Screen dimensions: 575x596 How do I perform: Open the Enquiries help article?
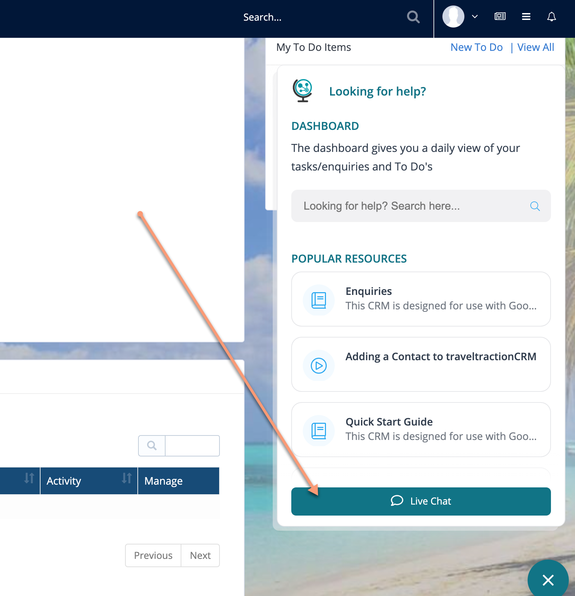coord(421,299)
